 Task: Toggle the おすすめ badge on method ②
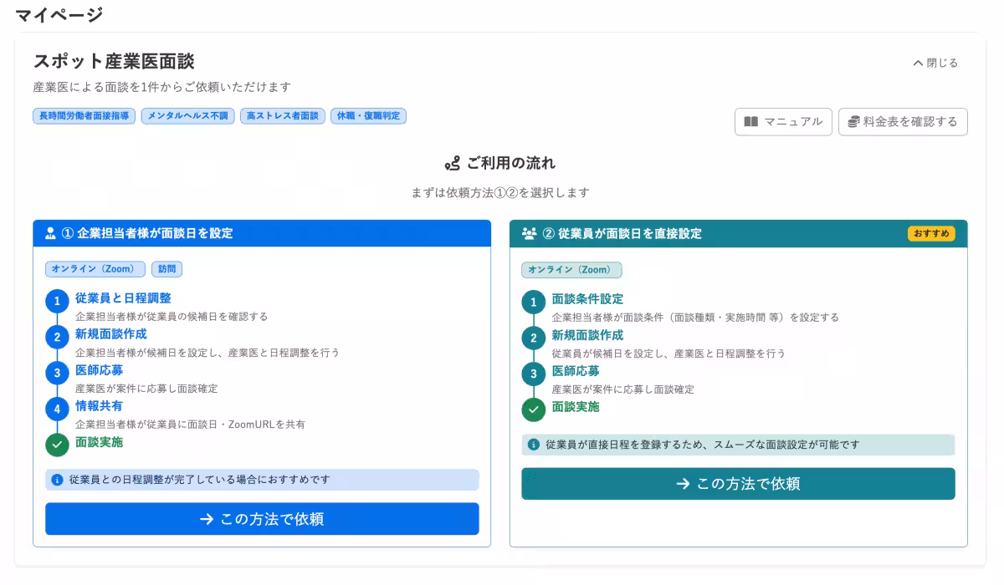click(931, 234)
